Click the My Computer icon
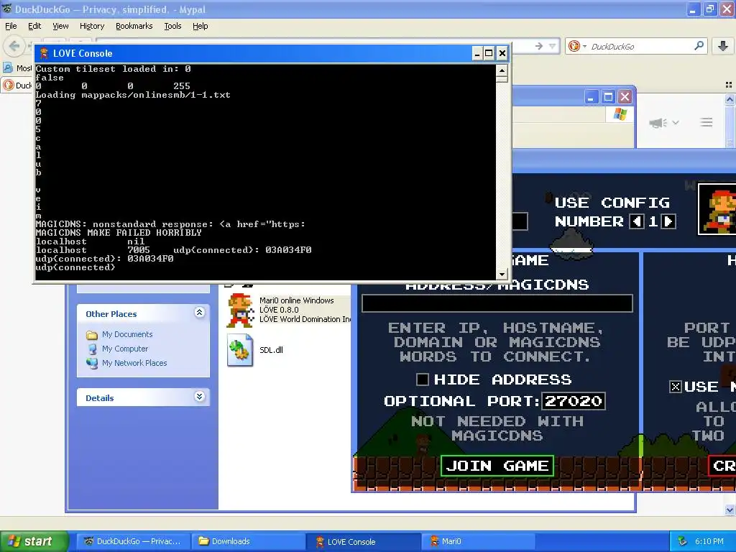736x552 pixels. (x=92, y=349)
